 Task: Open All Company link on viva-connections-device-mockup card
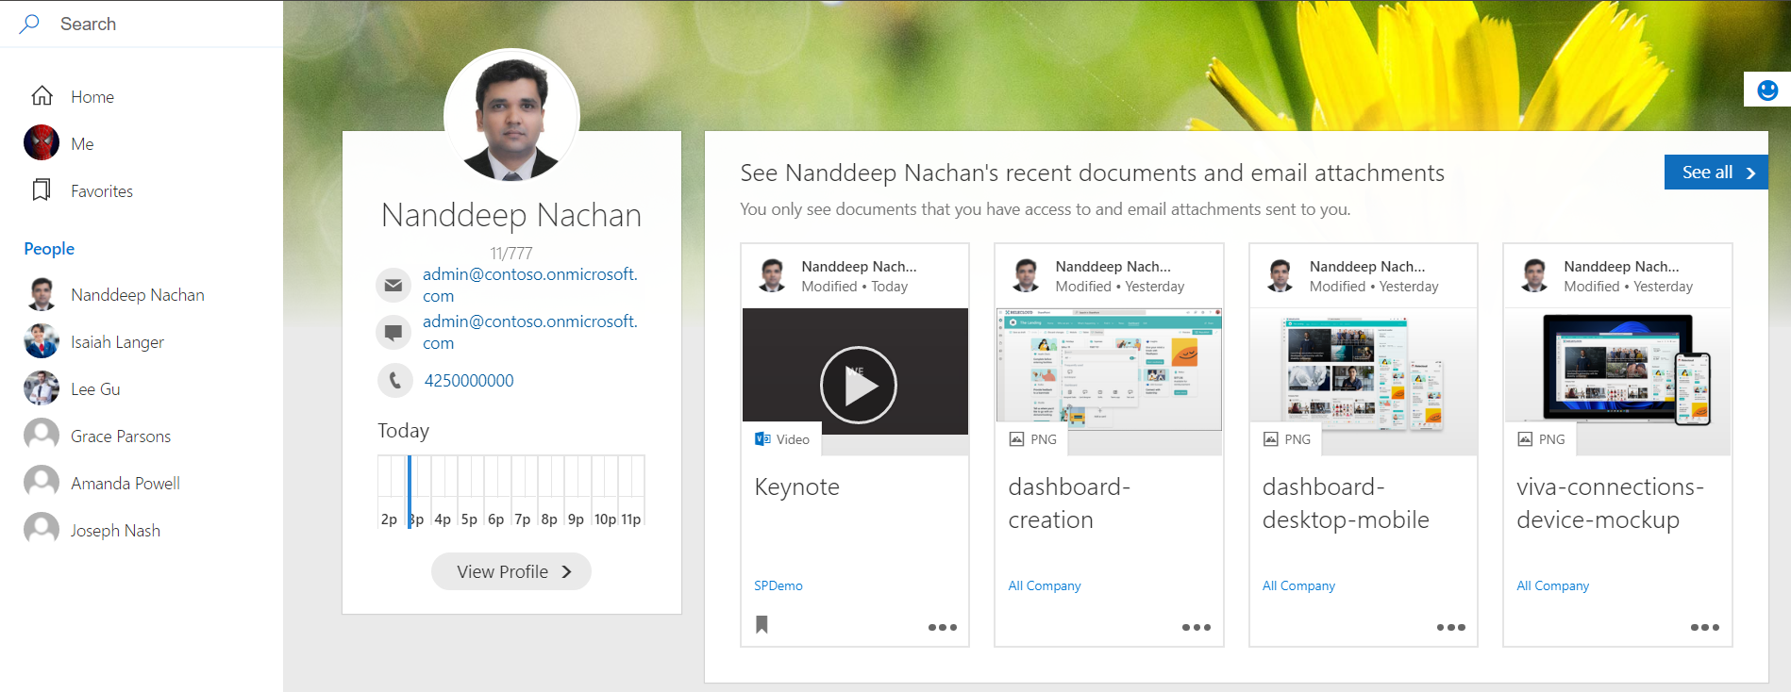click(1552, 585)
